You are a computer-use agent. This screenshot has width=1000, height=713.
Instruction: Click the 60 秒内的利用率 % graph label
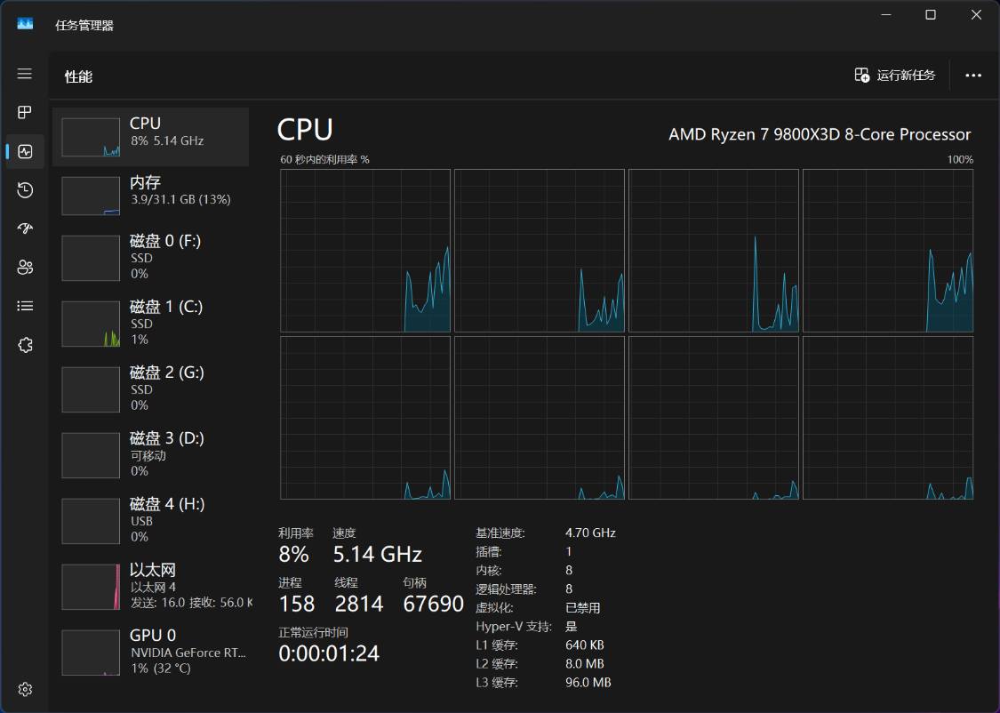point(324,159)
